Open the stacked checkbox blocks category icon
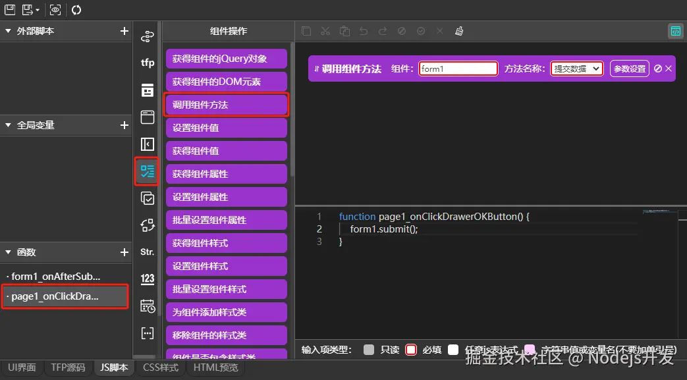This screenshot has height=380, width=687. click(x=148, y=198)
